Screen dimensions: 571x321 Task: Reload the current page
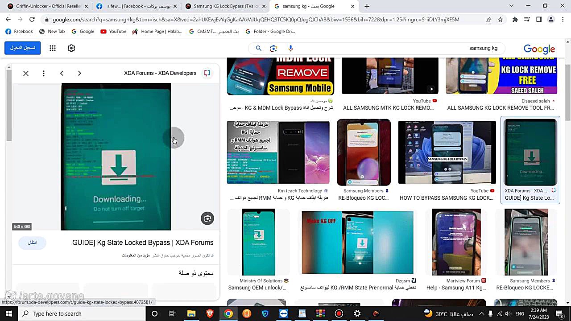point(32,20)
